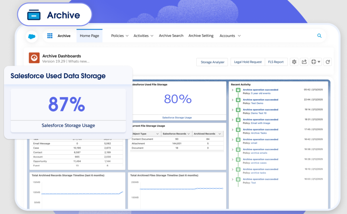Click the Legal Hold Request button

(x=247, y=62)
